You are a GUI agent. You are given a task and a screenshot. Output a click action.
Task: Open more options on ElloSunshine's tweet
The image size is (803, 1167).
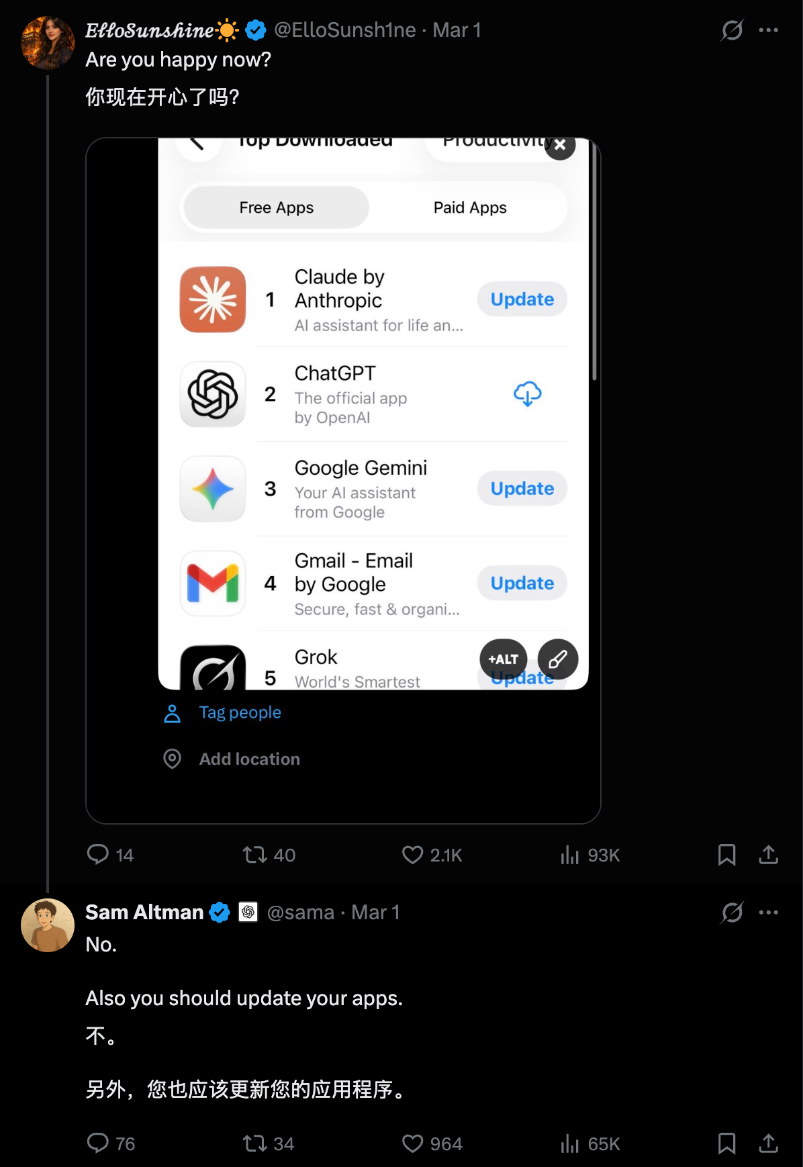[x=768, y=30]
